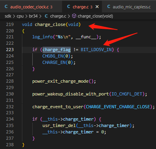Image resolution: width=156 pixels, height=149 pixels.
Task: Open the charge_close(void) symbol breadcrumb
Action: click(x=95, y=16)
